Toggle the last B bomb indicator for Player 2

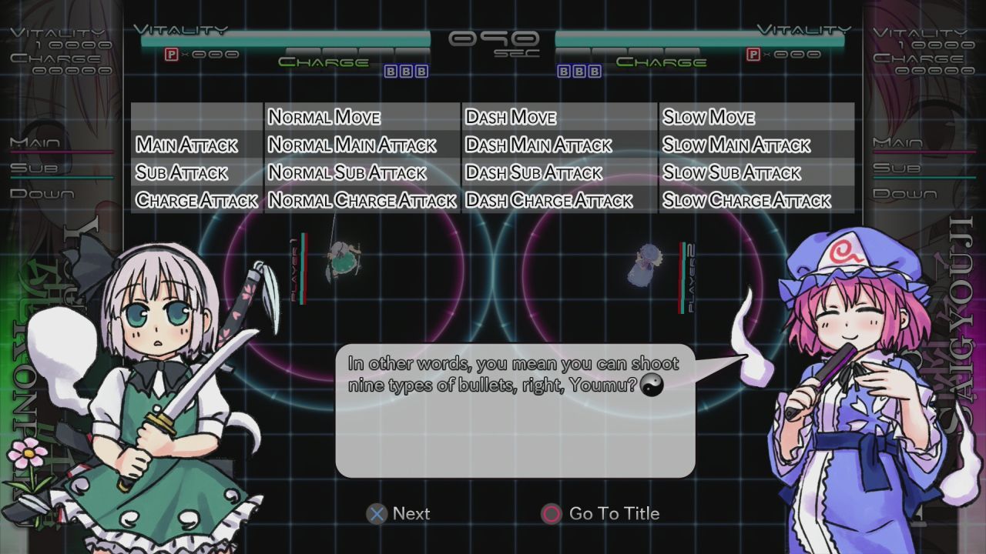(593, 69)
